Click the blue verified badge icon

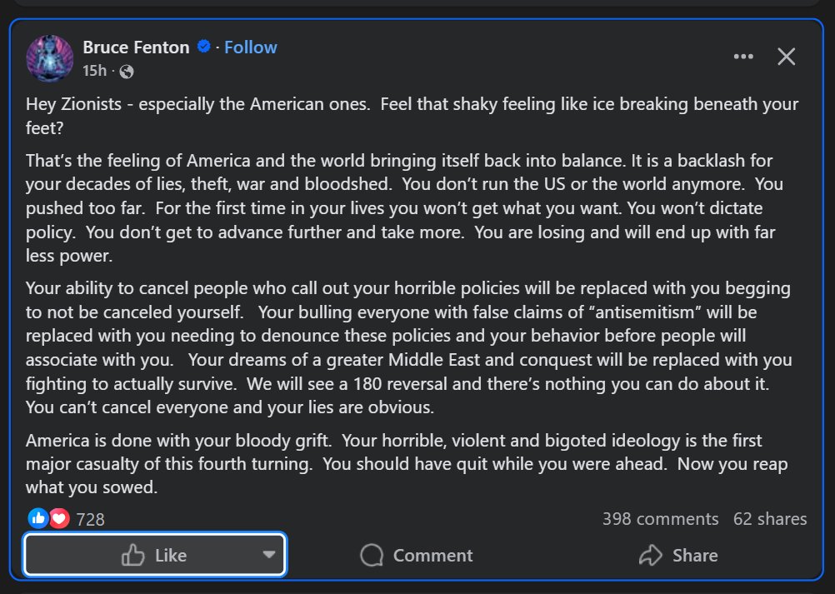(204, 47)
